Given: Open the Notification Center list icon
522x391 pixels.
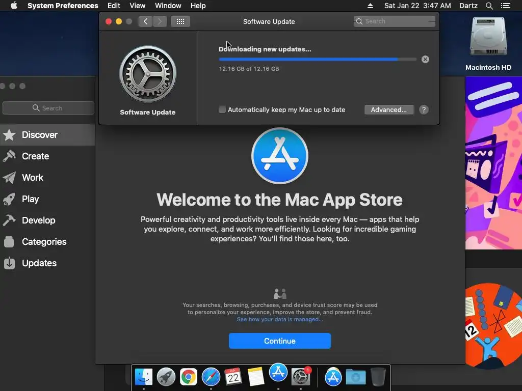Looking at the screenshot, I should [505, 6].
